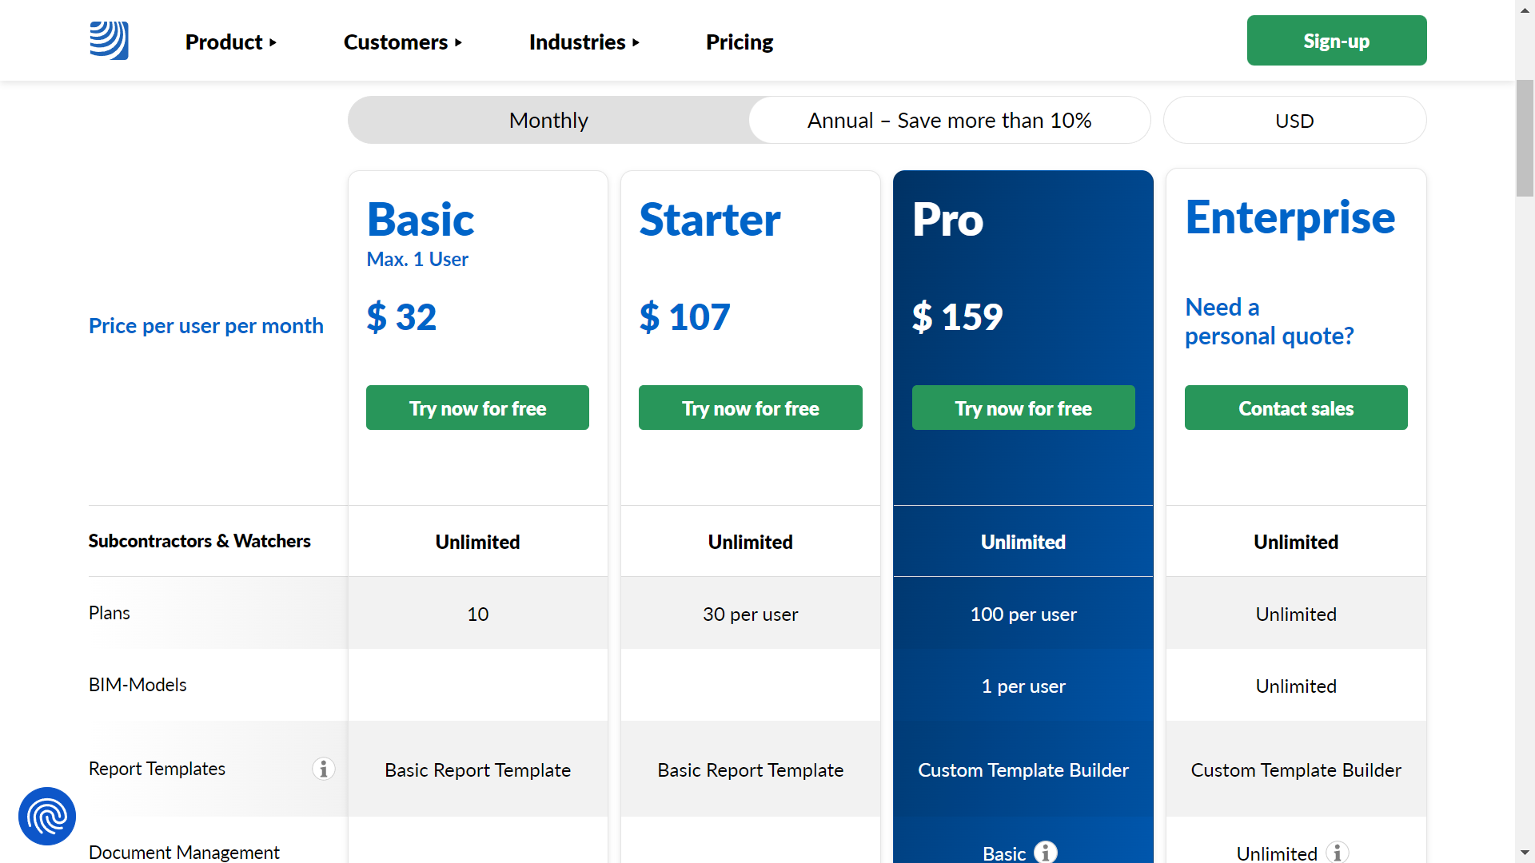Open the Customers menu
The height and width of the screenshot is (863, 1535).
click(403, 41)
